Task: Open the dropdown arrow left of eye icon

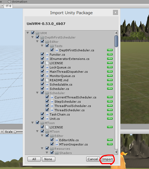Action: [2, 6]
